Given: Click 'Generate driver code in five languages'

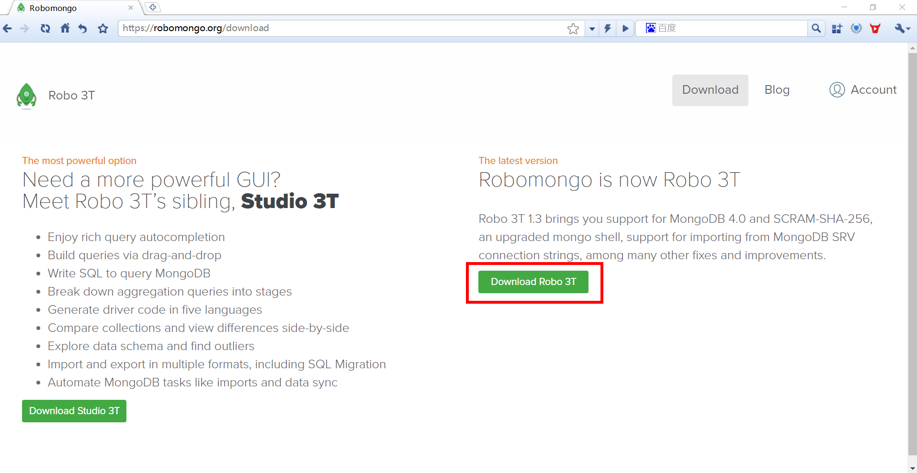Looking at the screenshot, I should coord(155,310).
